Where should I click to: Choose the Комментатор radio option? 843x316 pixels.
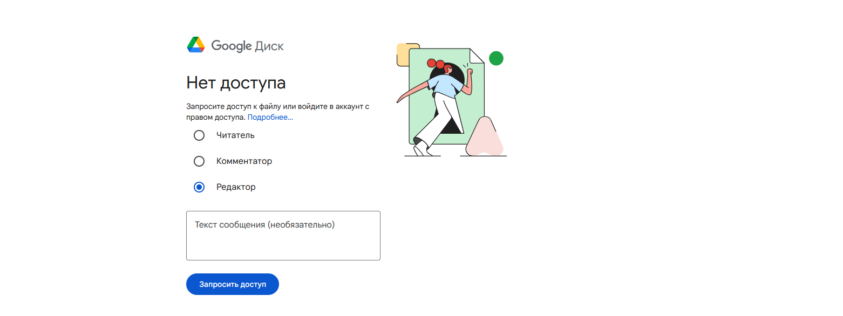(x=199, y=161)
